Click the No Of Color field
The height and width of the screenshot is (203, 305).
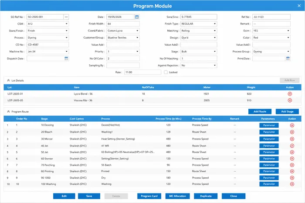(x=123, y=58)
